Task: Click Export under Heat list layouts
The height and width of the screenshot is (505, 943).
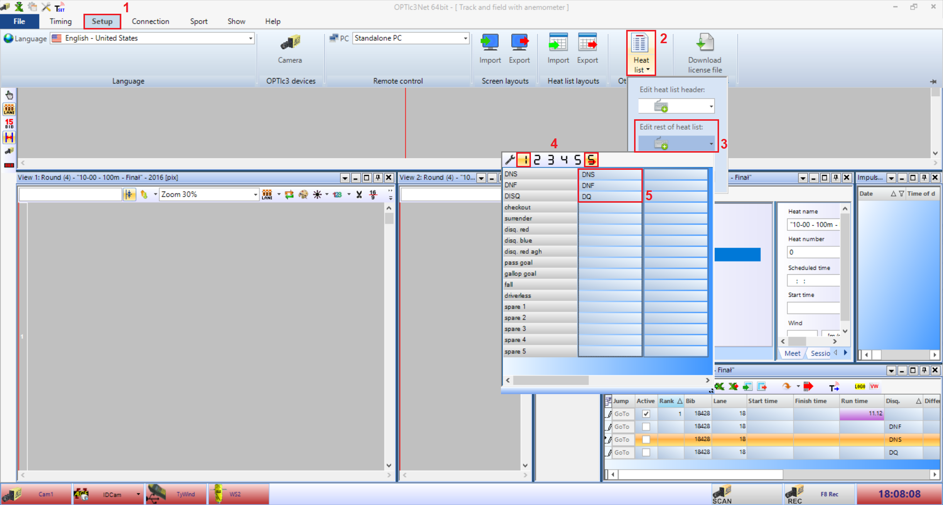Action: click(587, 49)
